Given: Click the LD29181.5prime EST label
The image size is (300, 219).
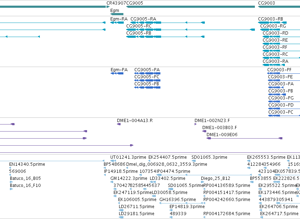Looking at the screenshot, I should coord(136,214).
